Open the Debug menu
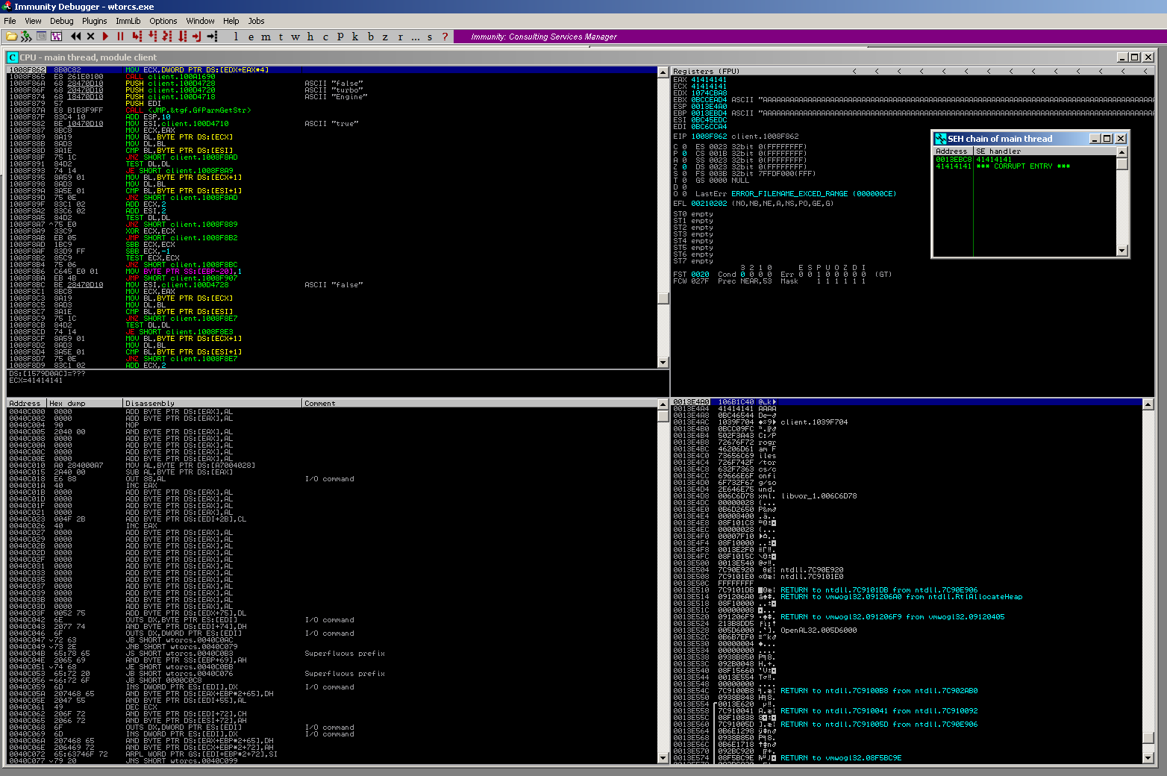 click(61, 21)
